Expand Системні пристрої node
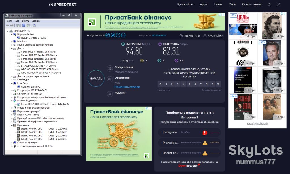The height and width of the screenshot is (174, 290). [11, 143]
